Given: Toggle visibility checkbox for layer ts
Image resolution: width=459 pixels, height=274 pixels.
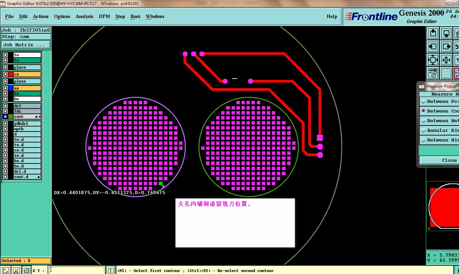Looking at the screenshot, I should (x=5, y=60).
